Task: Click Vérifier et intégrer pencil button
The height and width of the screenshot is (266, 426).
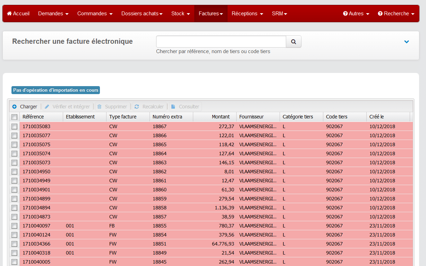Action: pos(67,107)
